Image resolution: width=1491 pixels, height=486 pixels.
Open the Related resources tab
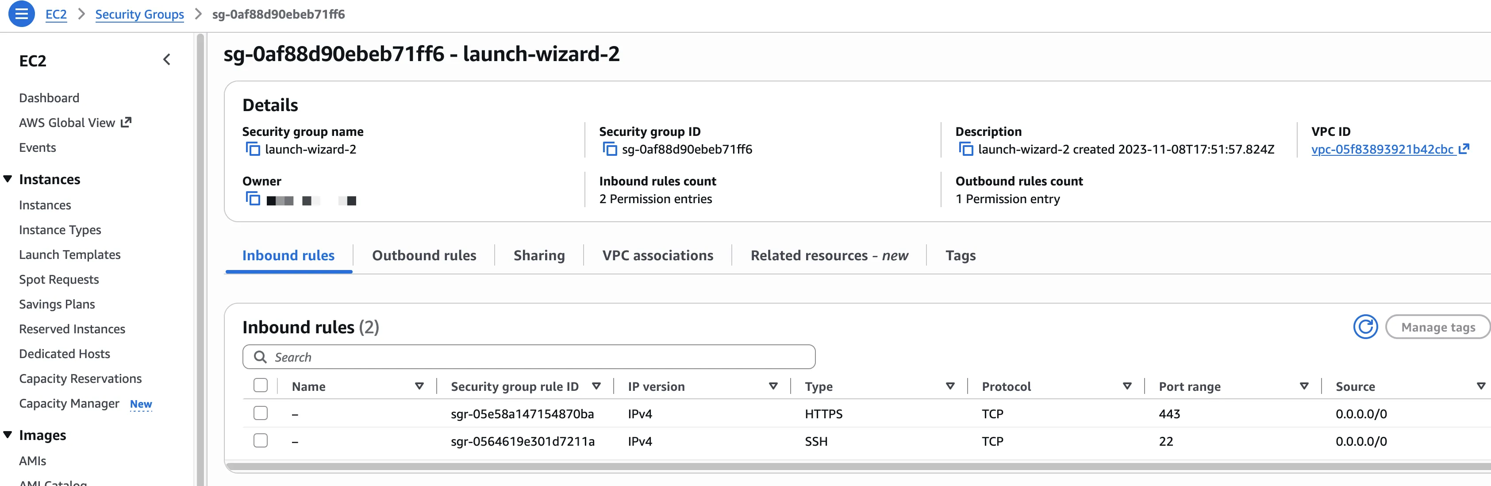pyautogui.click(x=830, y=255)
